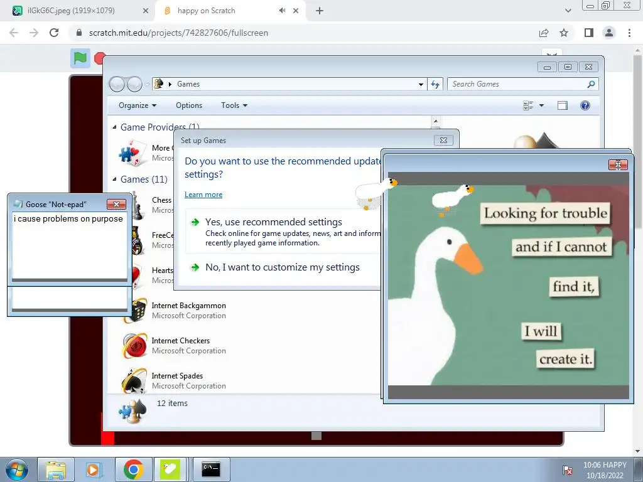Click the Goose Not-epad text area
Viewport: 643px width, 482px height.
click(70, 246)
